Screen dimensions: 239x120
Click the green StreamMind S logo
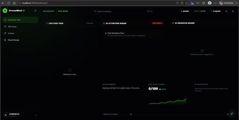pos(5,10)
